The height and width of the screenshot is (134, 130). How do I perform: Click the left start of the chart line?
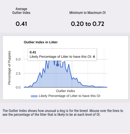(x=24, y=87)
